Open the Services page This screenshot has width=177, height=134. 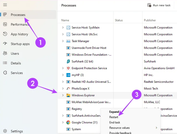17,73
